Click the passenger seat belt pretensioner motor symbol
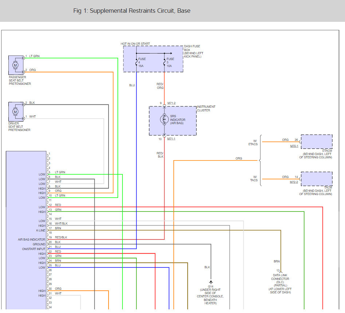The image size is (345, 313). point(15,65)
